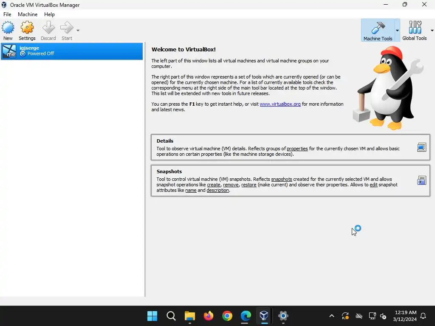Open Settings from the gear icon

coord(27,31)
